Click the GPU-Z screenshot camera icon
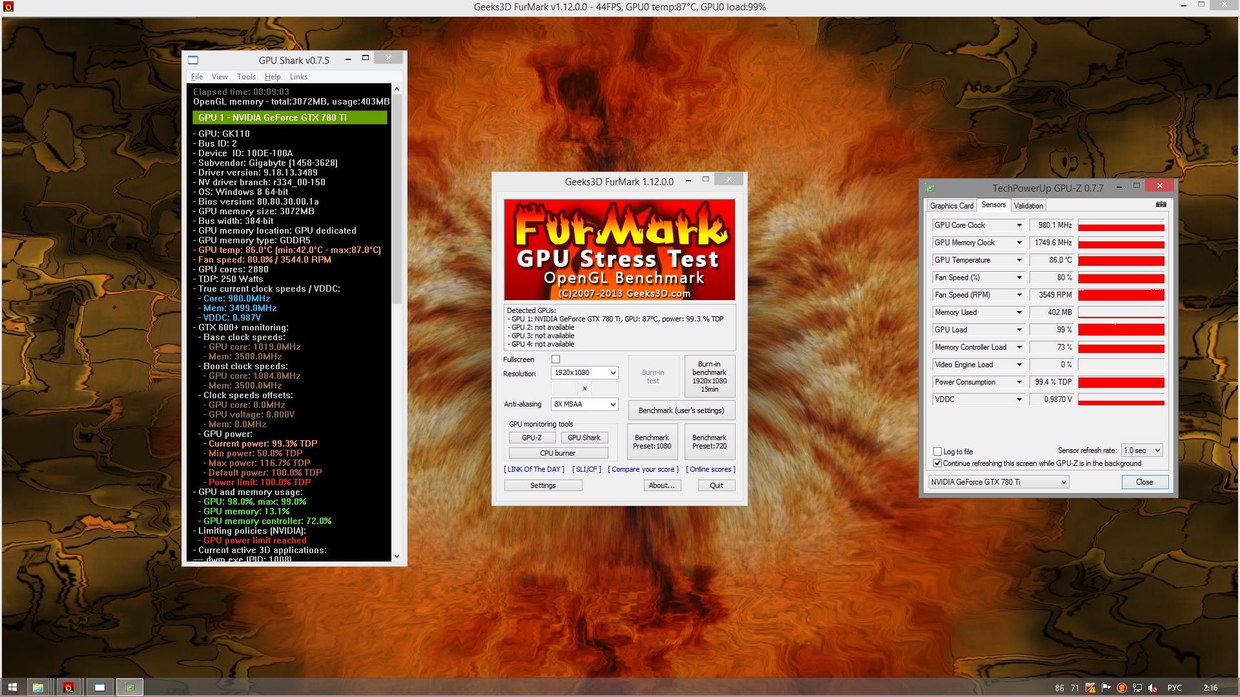Screen dimensions: 1240x697 pos(1161,205)
